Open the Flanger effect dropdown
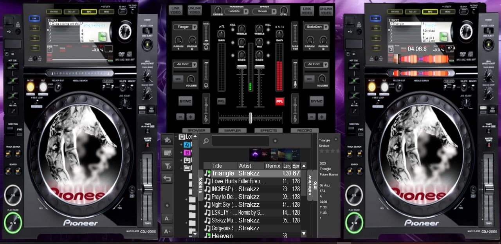Screen dimensions: 501x244 pos(185,27)
